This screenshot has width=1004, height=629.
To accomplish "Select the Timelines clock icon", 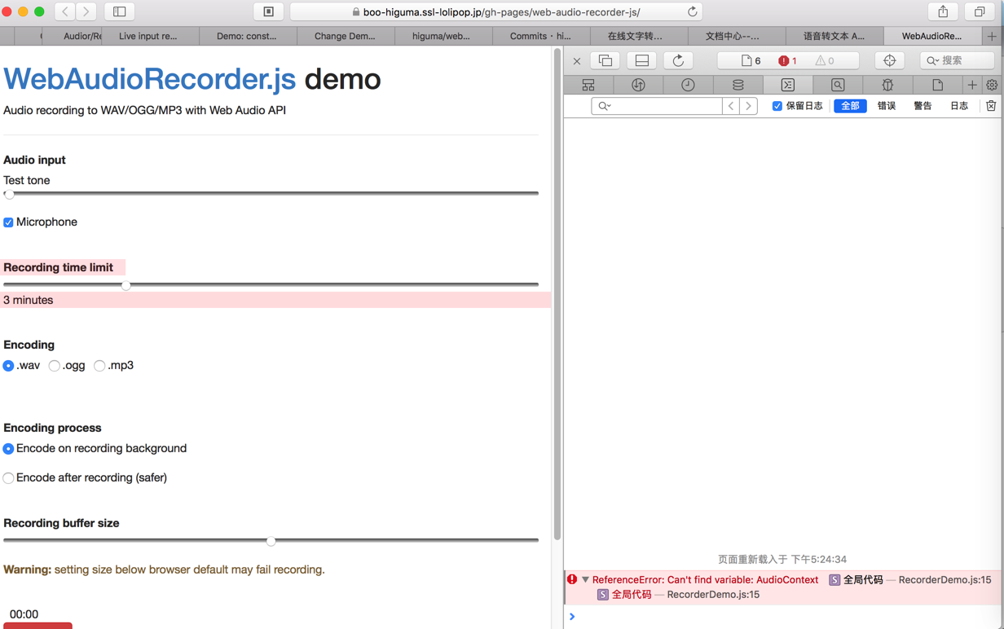I will (x=689, y=84).
